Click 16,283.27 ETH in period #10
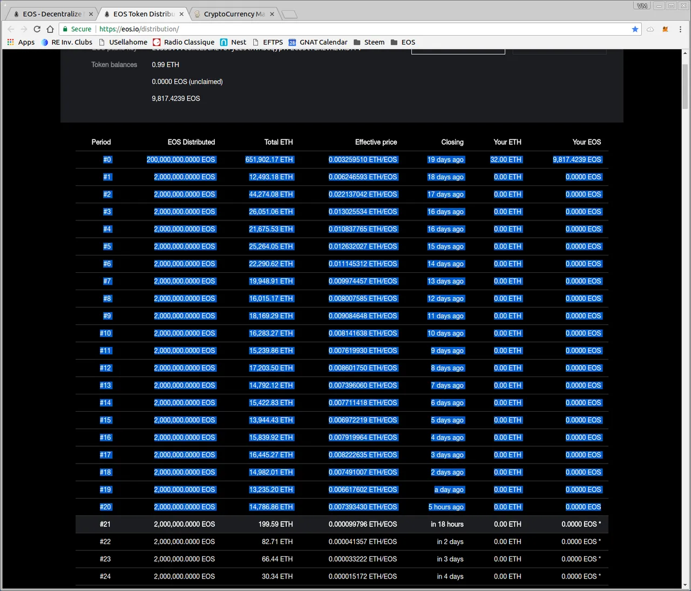Viewport: 691px width, 591px height. (271, 333)
